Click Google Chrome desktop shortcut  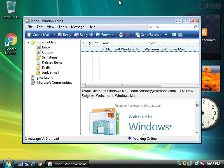coord(11,44)
